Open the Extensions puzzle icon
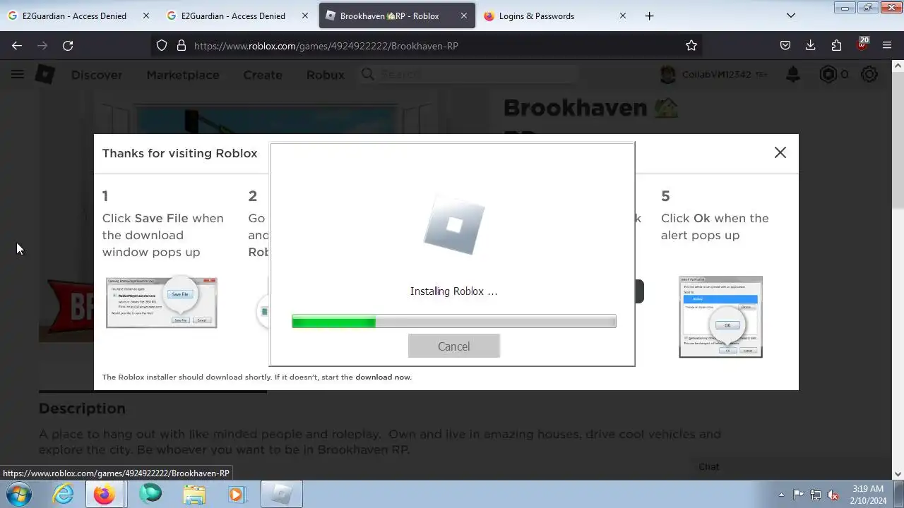Viewport: 904px width, 508px height. [836, 45]
